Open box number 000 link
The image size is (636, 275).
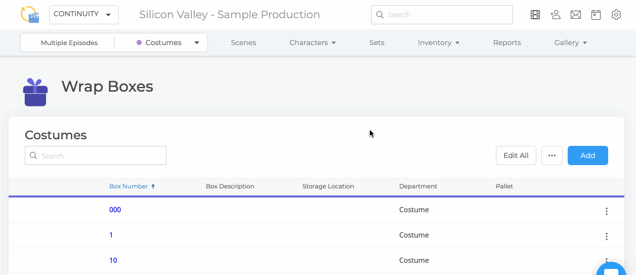point(115,210)
